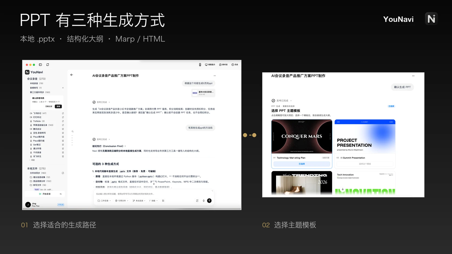Click the checklist icon in the input toolbar

pyautogui.click(x=163, y=201)
